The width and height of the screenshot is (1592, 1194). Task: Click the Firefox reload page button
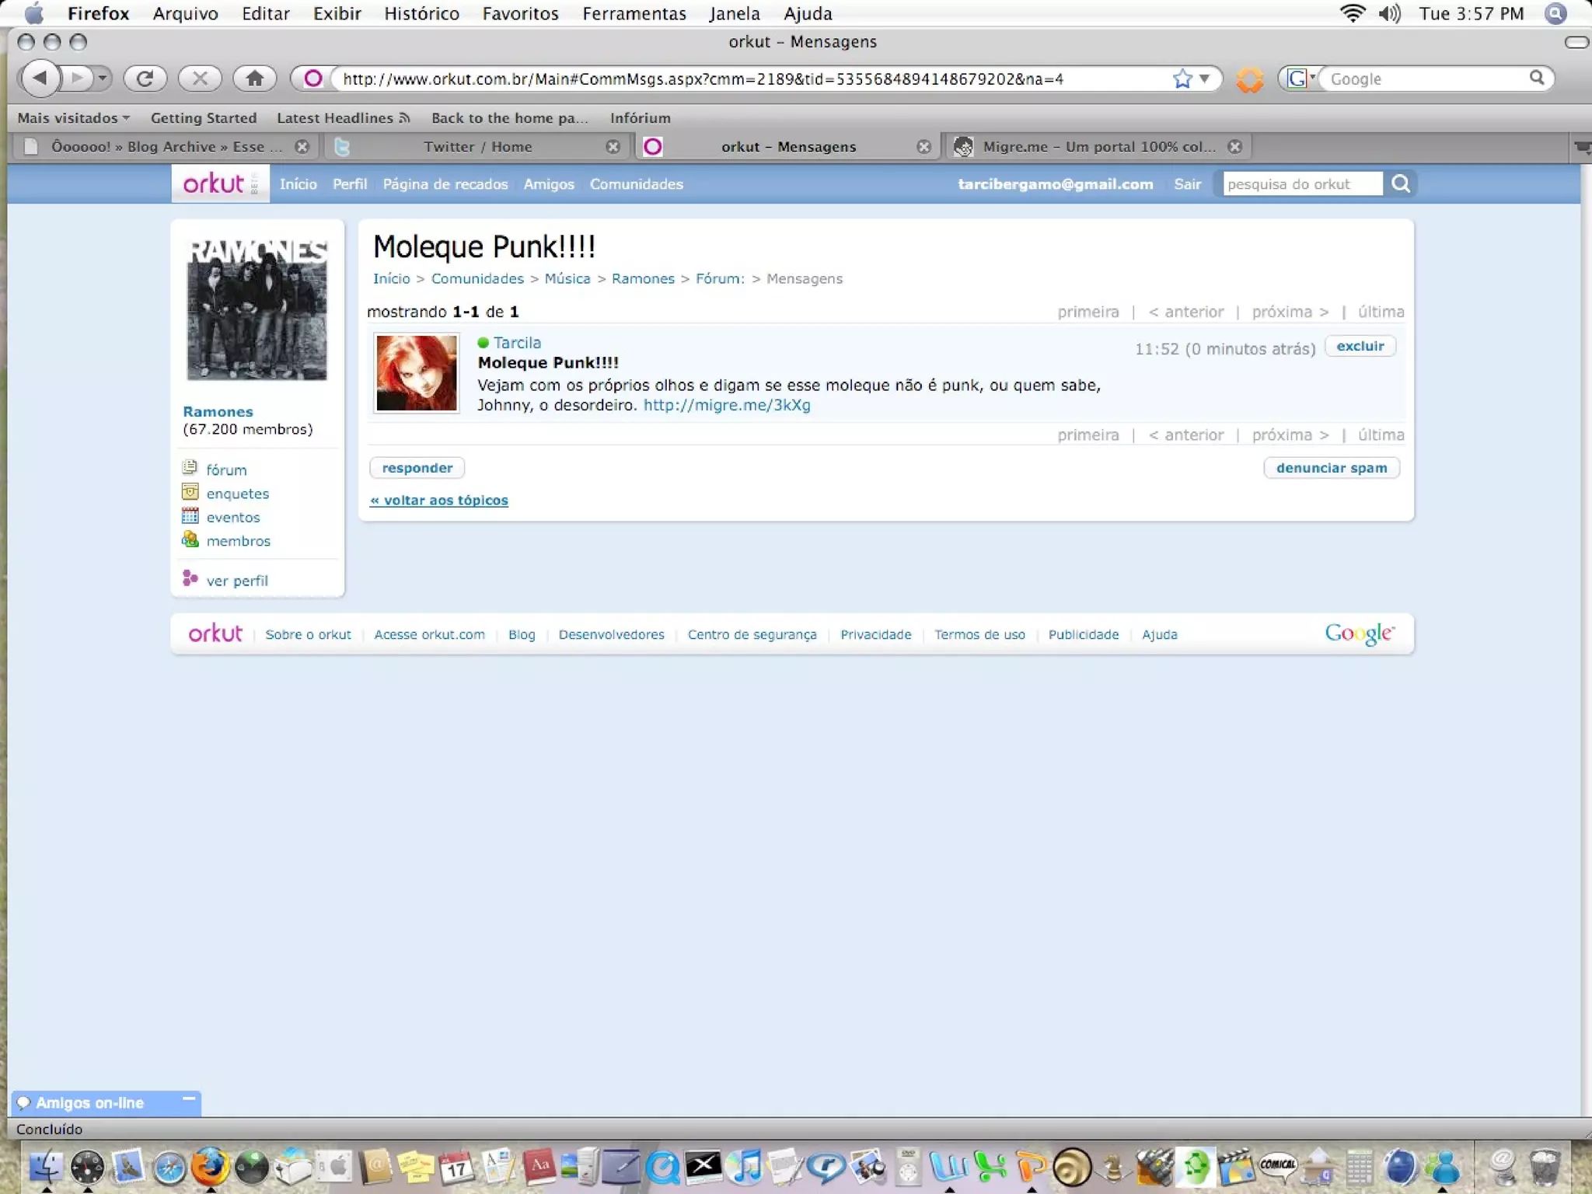click(145, 79)
